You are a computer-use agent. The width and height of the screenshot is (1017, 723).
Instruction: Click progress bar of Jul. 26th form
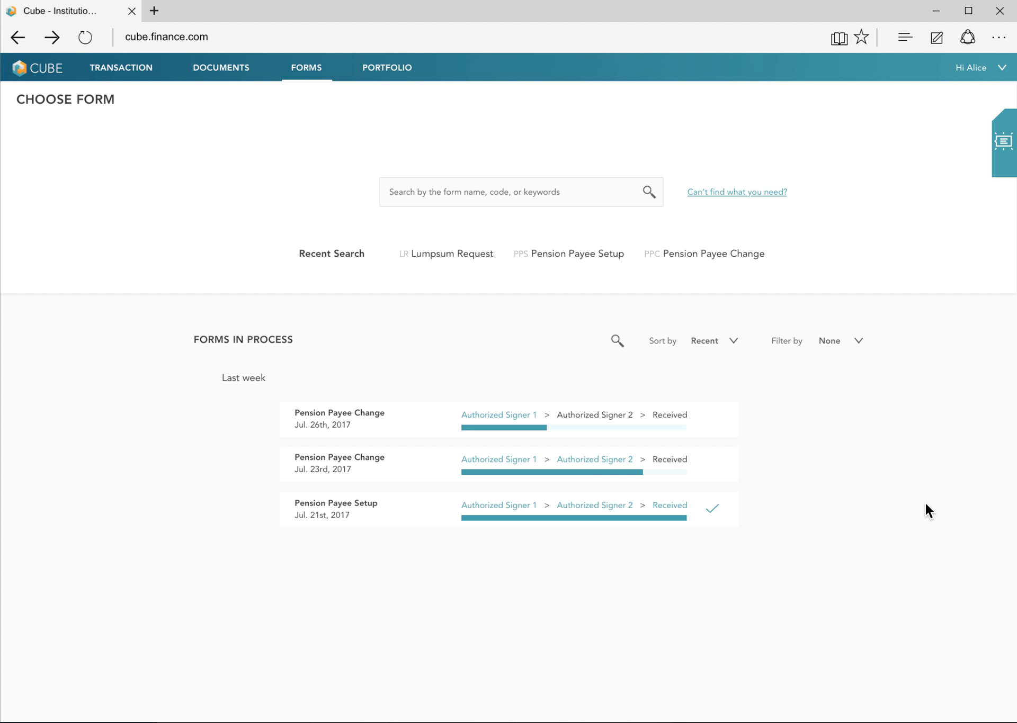pyautogui.click(x=574, y=428)
